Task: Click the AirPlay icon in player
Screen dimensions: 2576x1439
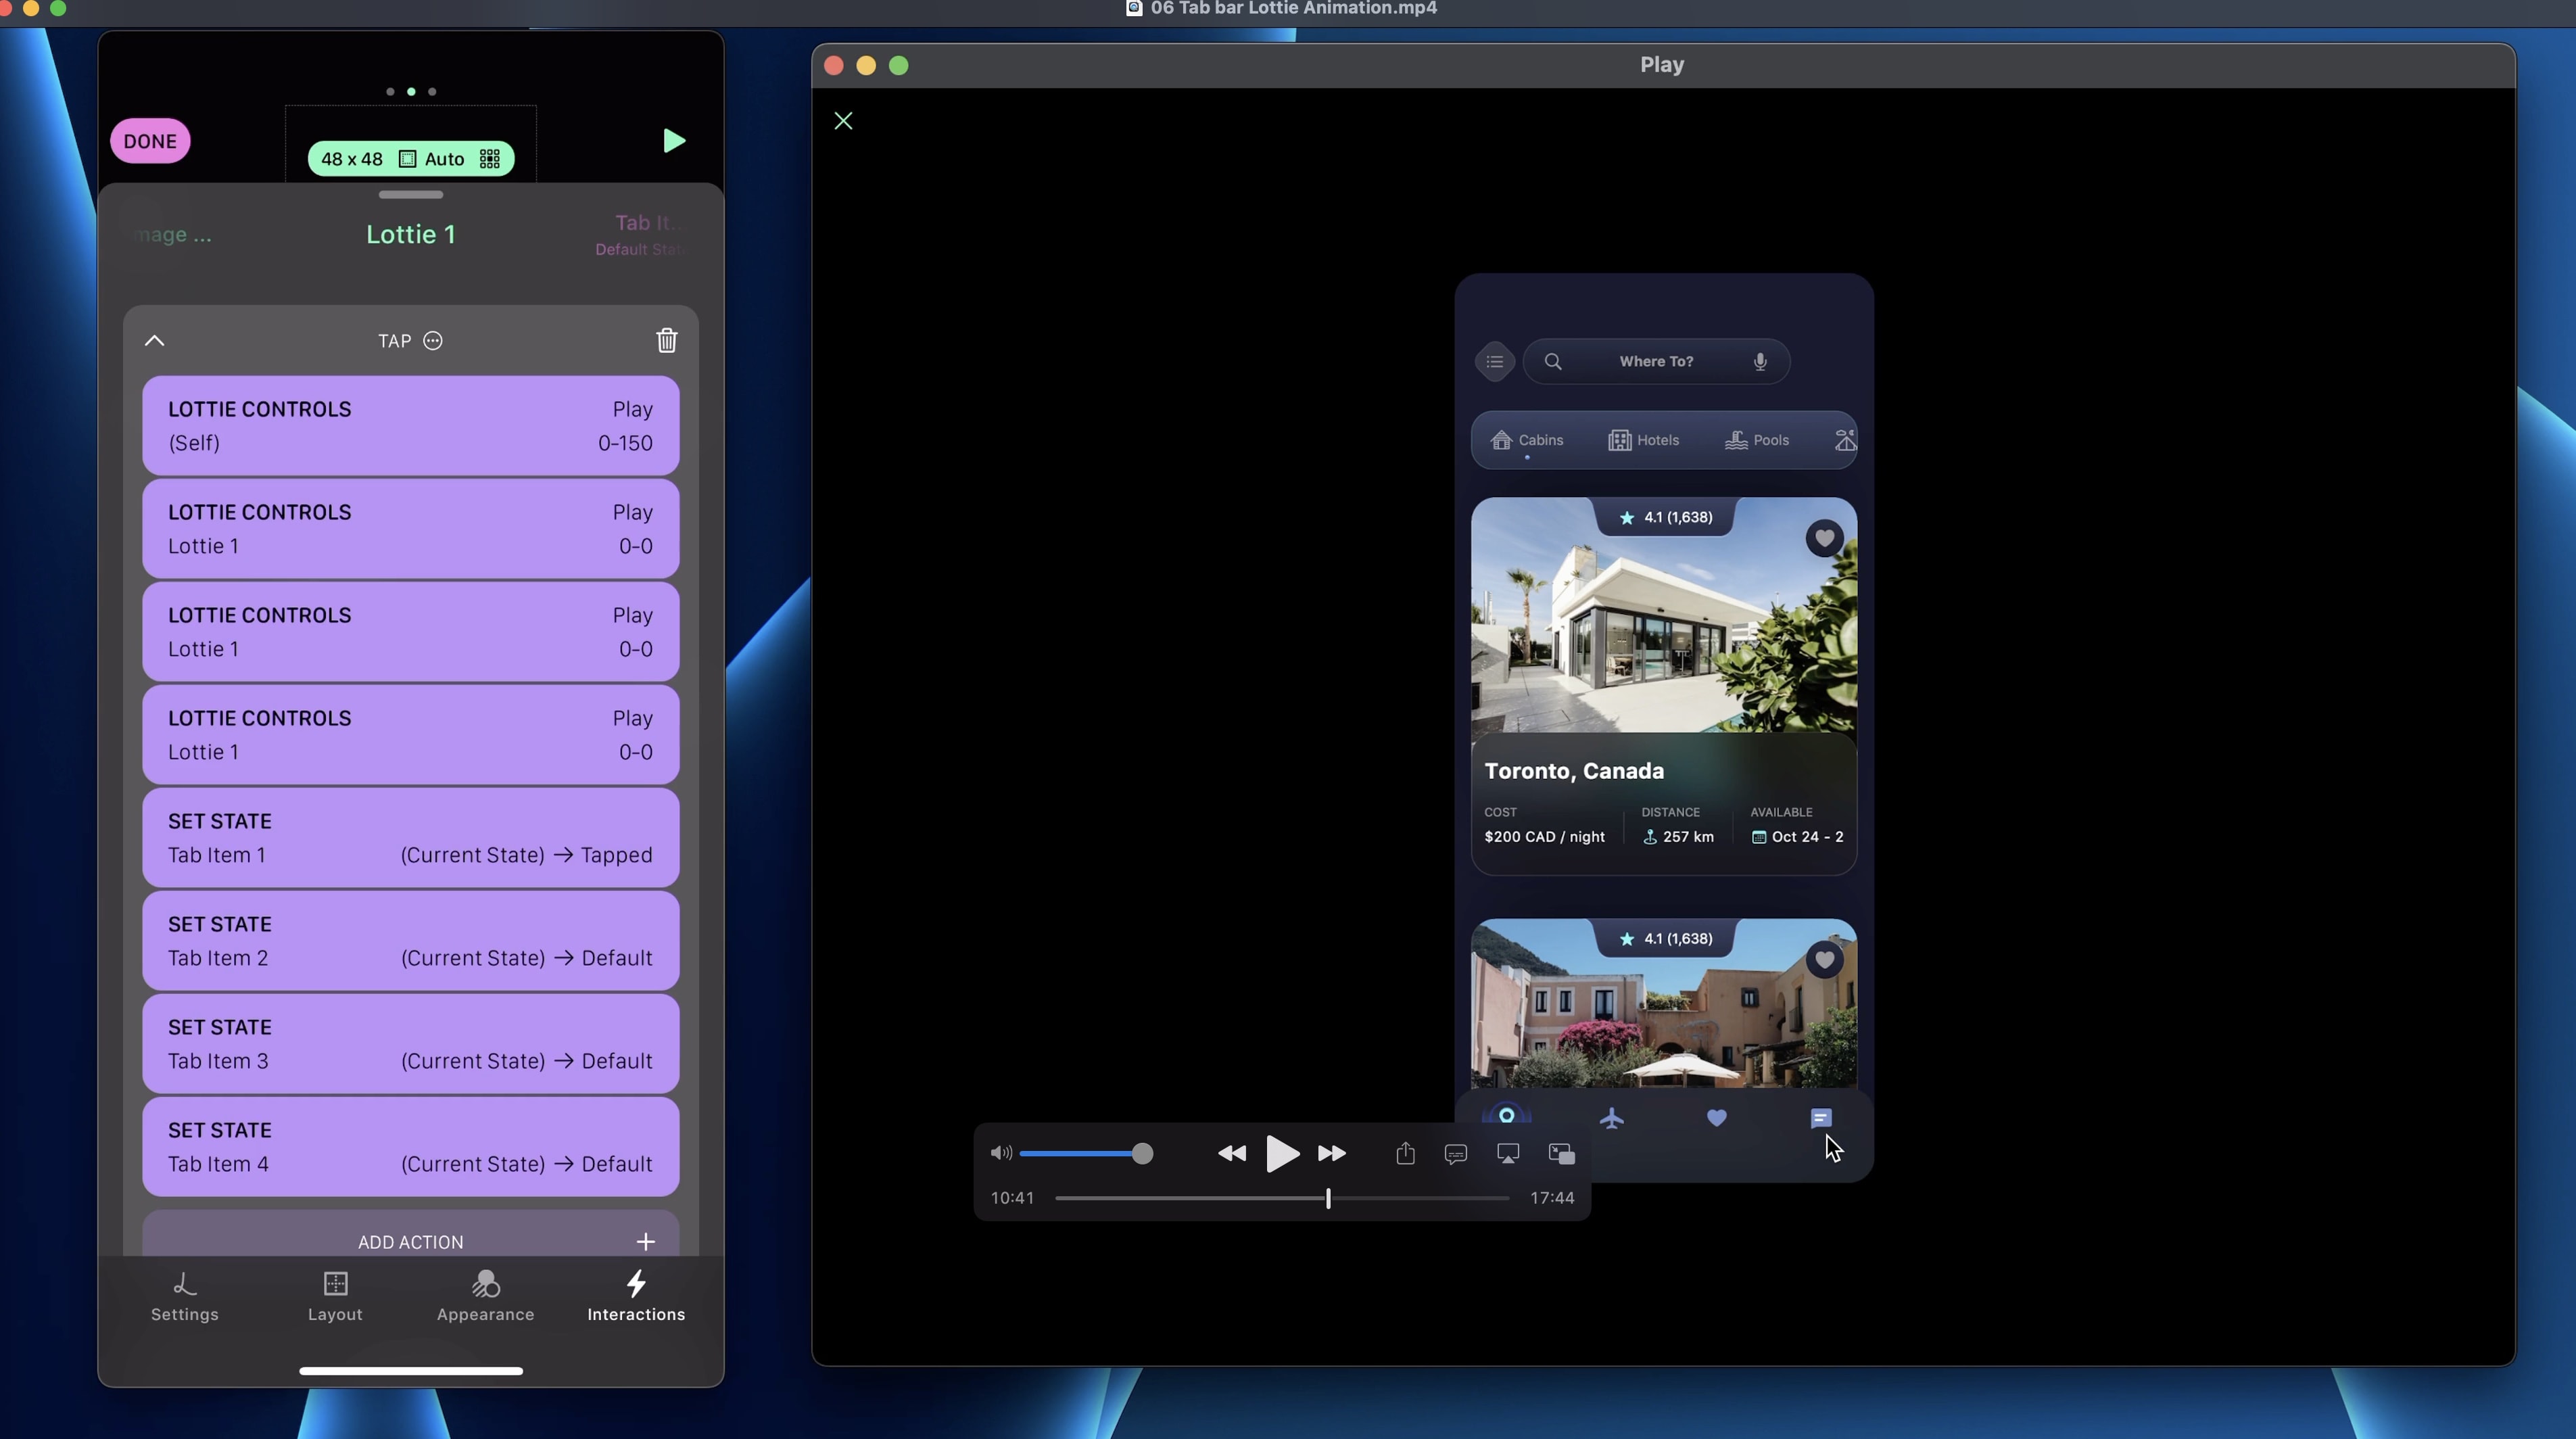Action: [x=1508, y=1154]
